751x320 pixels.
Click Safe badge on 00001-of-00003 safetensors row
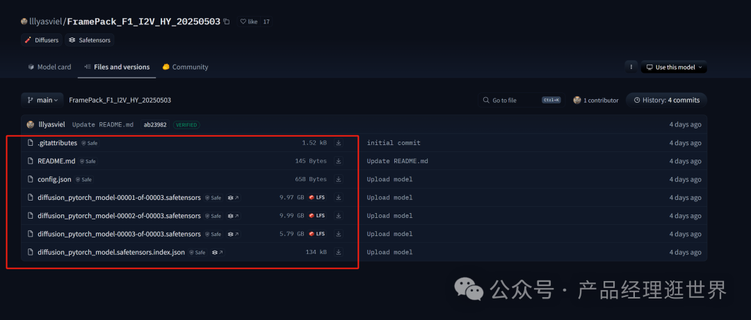213,198
